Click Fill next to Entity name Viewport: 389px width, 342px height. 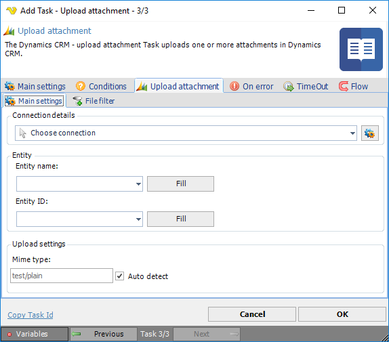tap(180, 184)
